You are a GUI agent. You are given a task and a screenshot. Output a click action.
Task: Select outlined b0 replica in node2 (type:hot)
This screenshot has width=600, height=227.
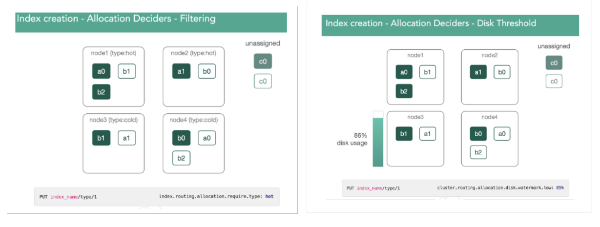(x=207, y=71)
